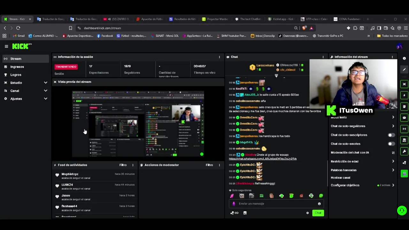This screenshot has height=230, width=409.
Task: Open Acciones de moderador three-dot menu
Action: pyautogui.click(x=219, y=165)
